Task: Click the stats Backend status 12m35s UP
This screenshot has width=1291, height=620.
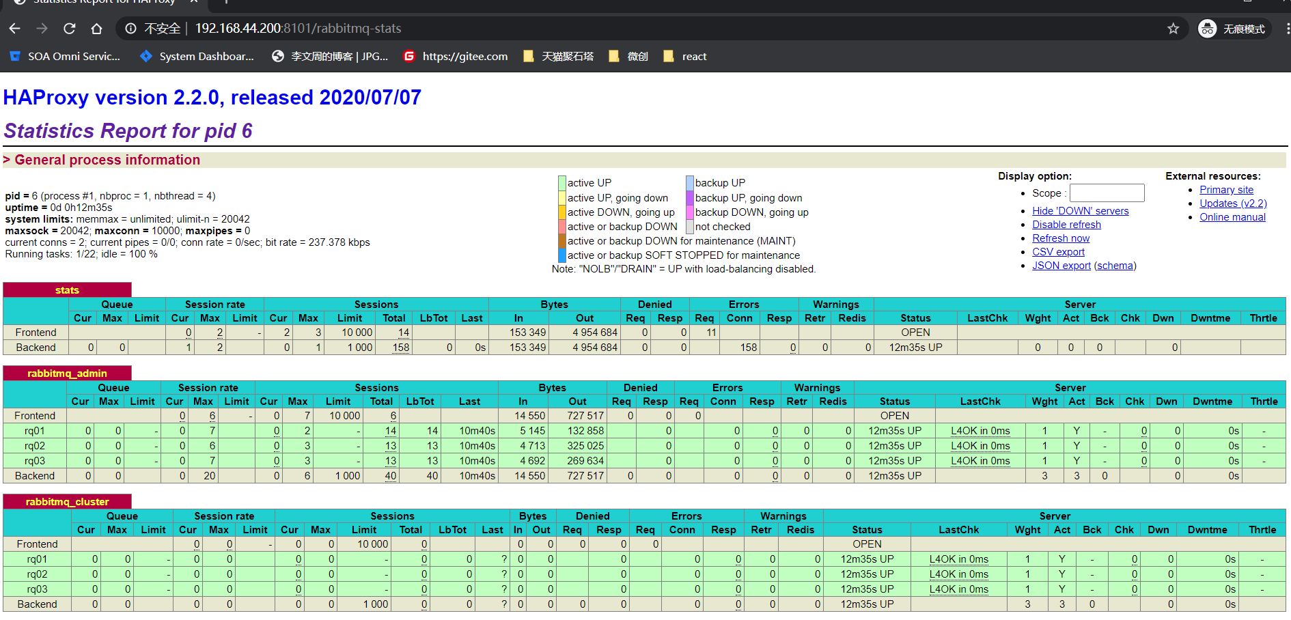Action: click(x=915, y=348)
